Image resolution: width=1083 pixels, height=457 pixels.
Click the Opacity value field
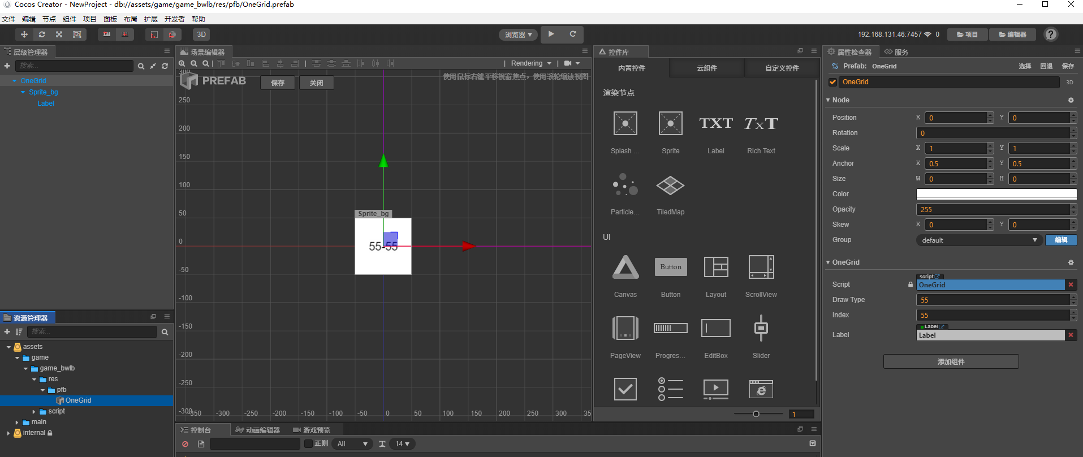coord(993,209)
